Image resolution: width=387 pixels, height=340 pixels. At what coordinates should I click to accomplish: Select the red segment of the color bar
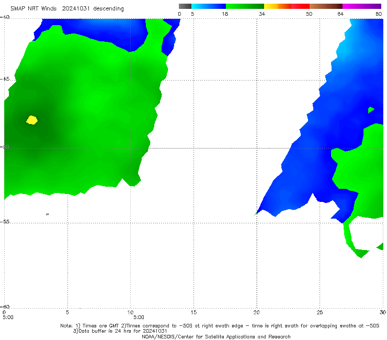[300, 6]
